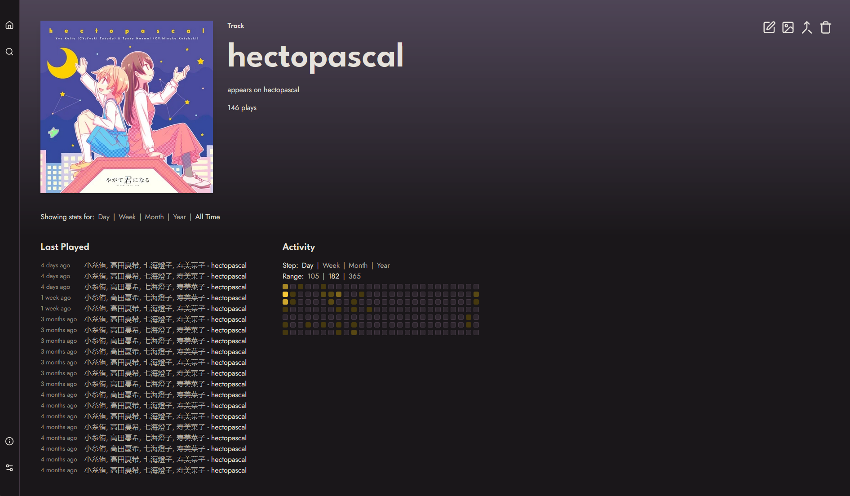Open the info panel from the sidebar
The width and height of the screenshot is (850, 496).
[9, 441]
